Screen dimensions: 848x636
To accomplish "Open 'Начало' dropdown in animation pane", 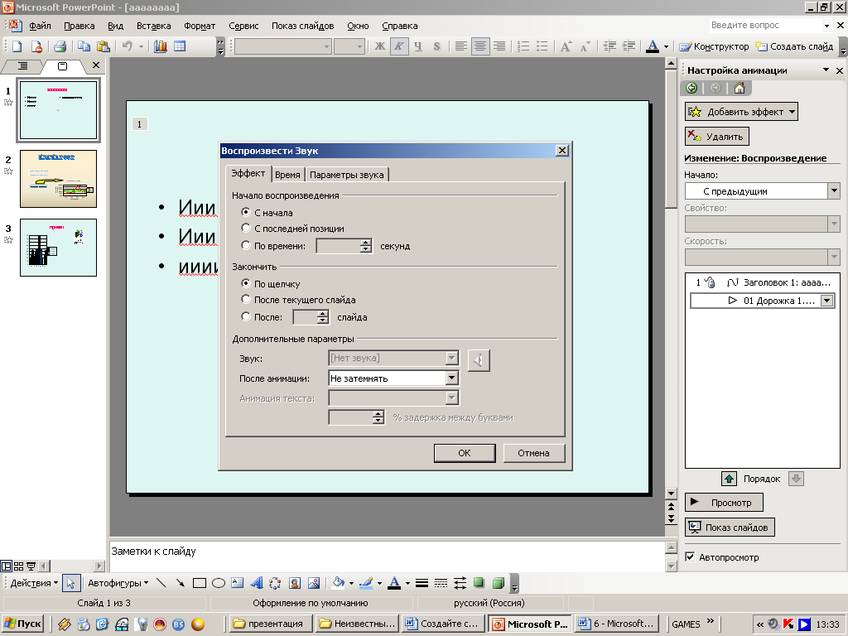I will tap(834, 191).
